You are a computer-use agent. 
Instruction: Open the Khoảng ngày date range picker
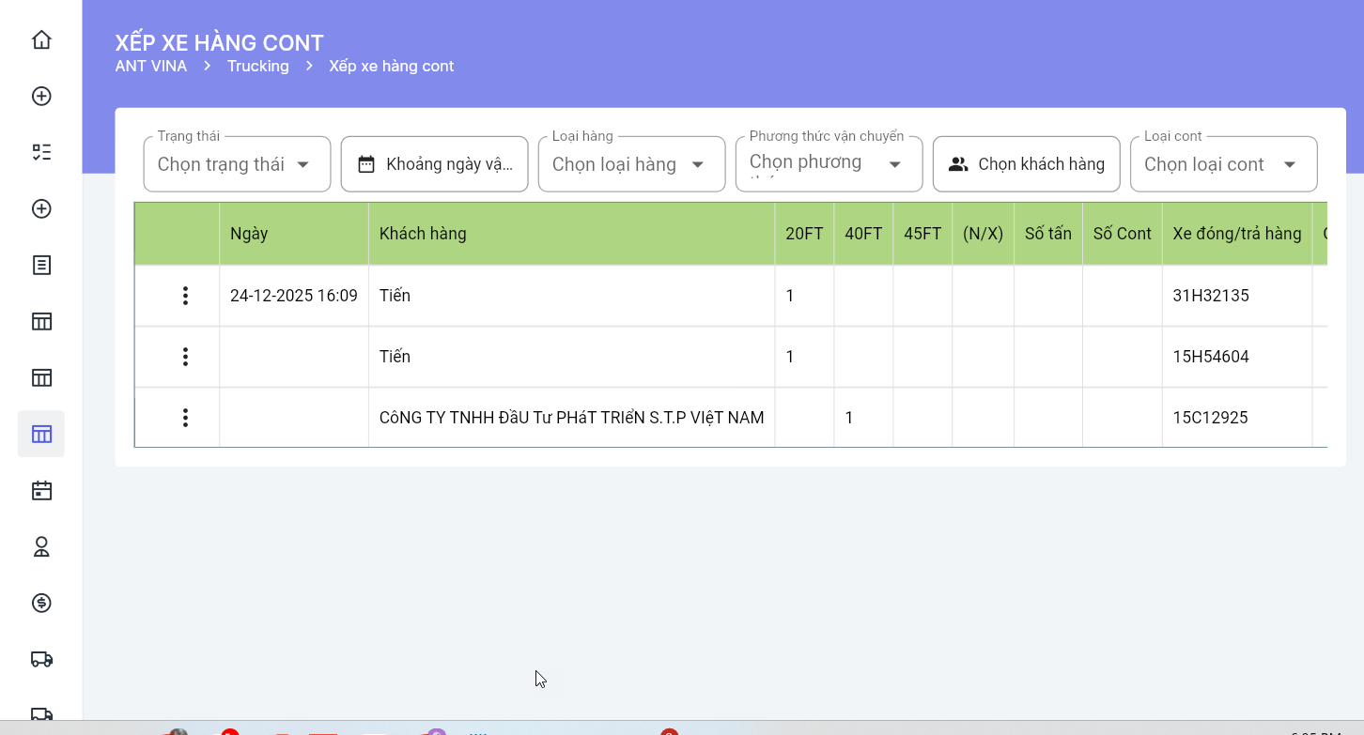[x=434, y=164]
